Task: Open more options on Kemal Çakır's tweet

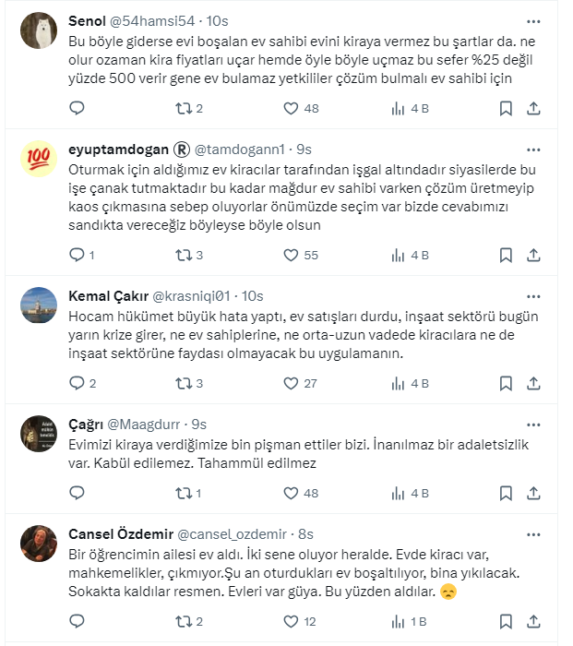Action: [x=533, y=296]
